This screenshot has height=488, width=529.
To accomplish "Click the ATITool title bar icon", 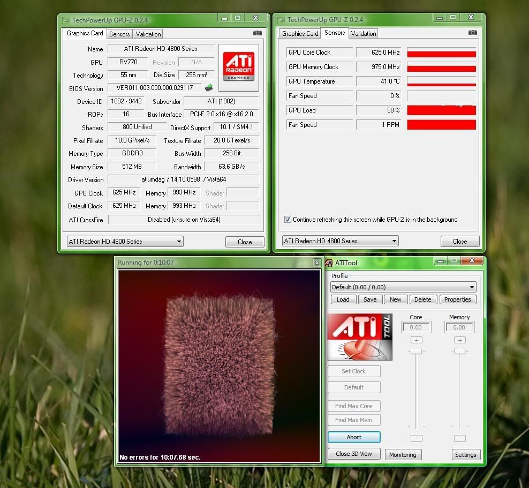I will [329, 262].
